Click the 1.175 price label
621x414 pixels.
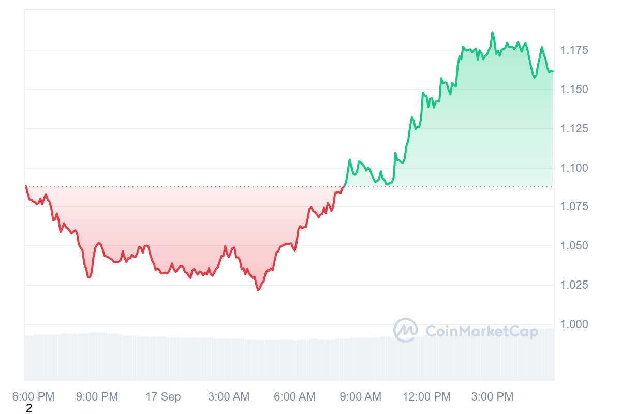(574, 50)
